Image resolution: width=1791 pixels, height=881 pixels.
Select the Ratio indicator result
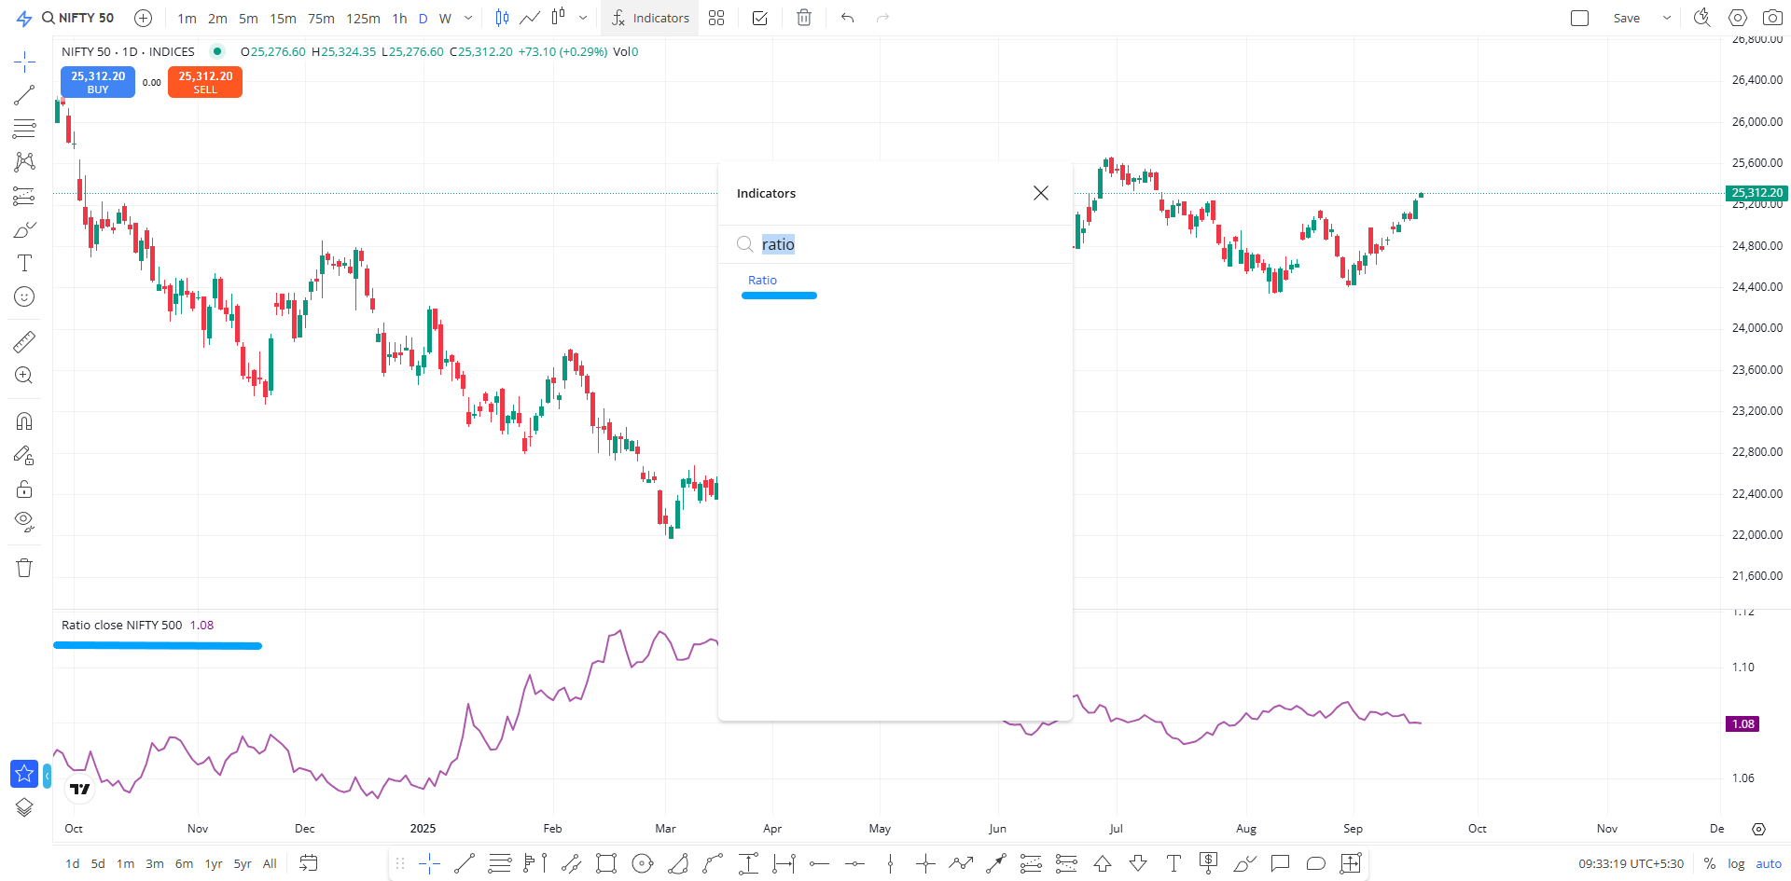pos(762,281)
